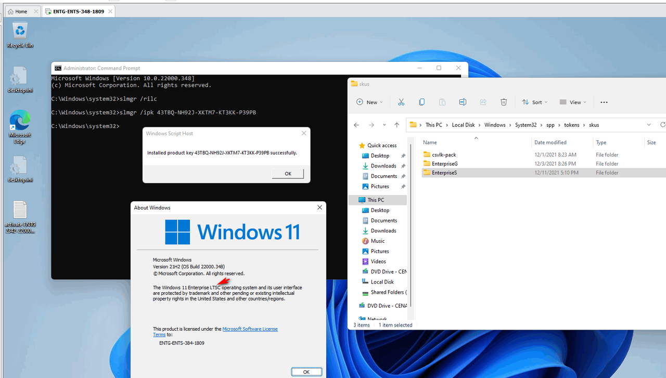
Task: Open Pictures under This PC
Action: click(380, 251)
